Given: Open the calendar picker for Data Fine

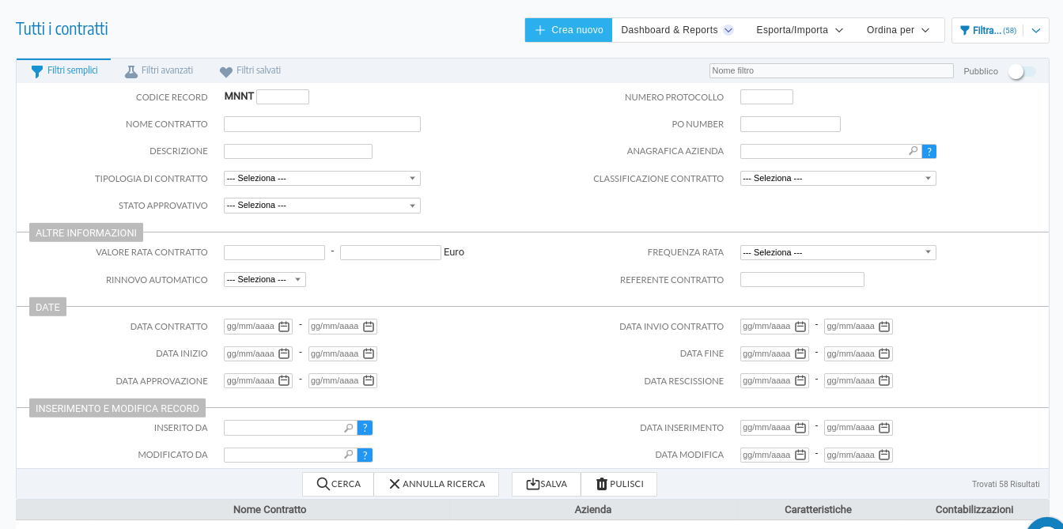Looking at the screenshot, I should [x=802, y=353].
